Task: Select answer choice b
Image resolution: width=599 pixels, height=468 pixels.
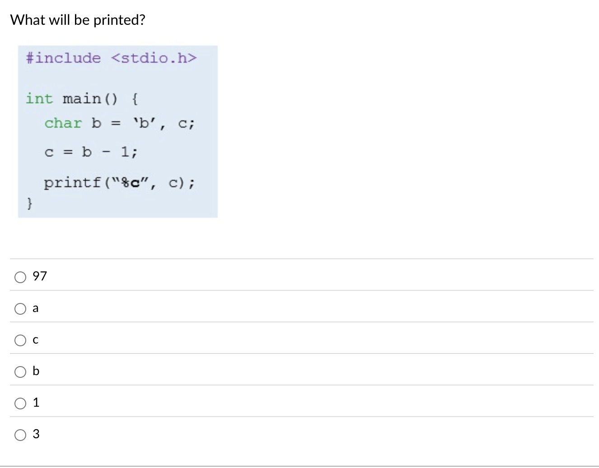Action: (20, 372)
